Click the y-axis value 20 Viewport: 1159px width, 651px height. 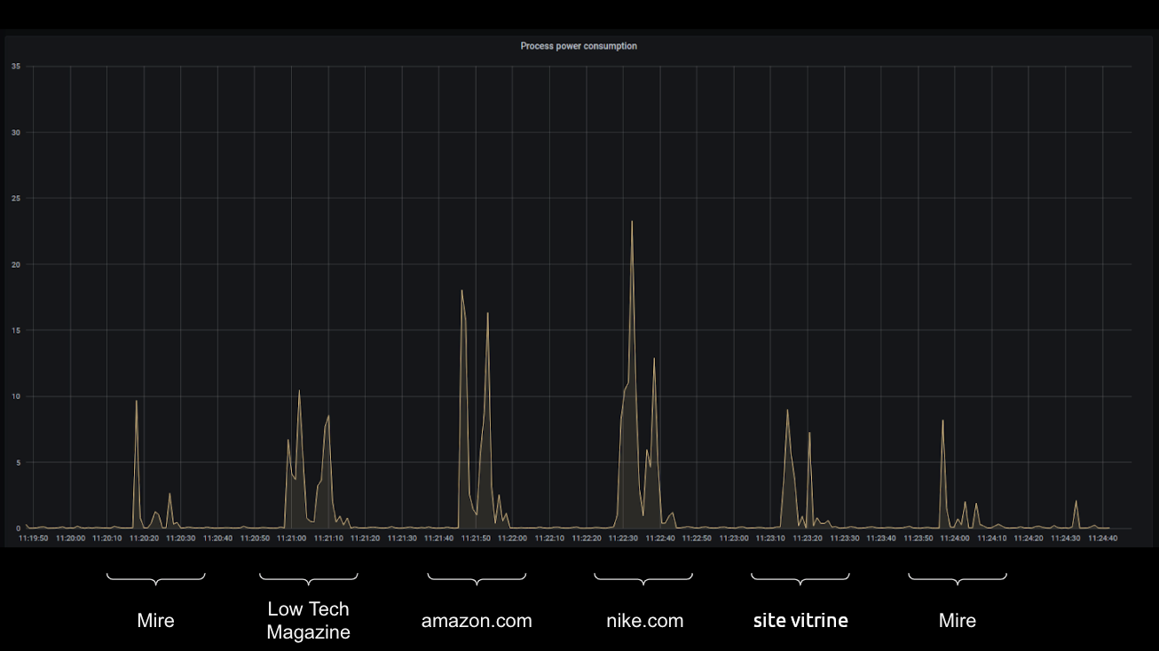(x=15, y=264)
